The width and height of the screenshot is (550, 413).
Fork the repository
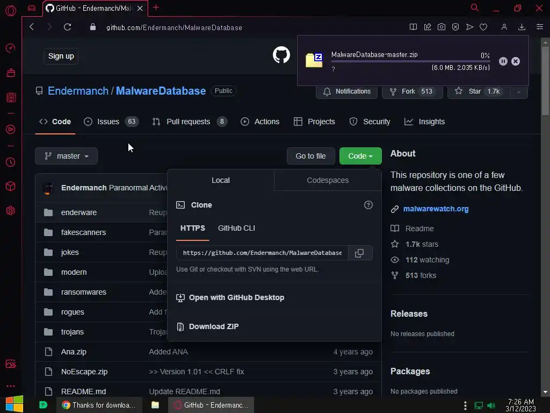pyautogui.click(x=412, y=91)
